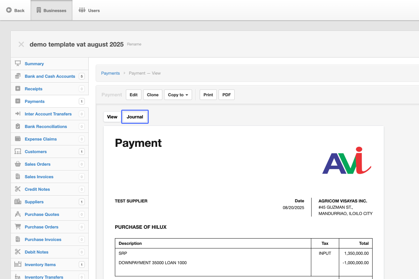This screenshot has height=279, width=419.
Task: Click the Bank and Cash Accounts coins icon
Action: tap(18, 76)
